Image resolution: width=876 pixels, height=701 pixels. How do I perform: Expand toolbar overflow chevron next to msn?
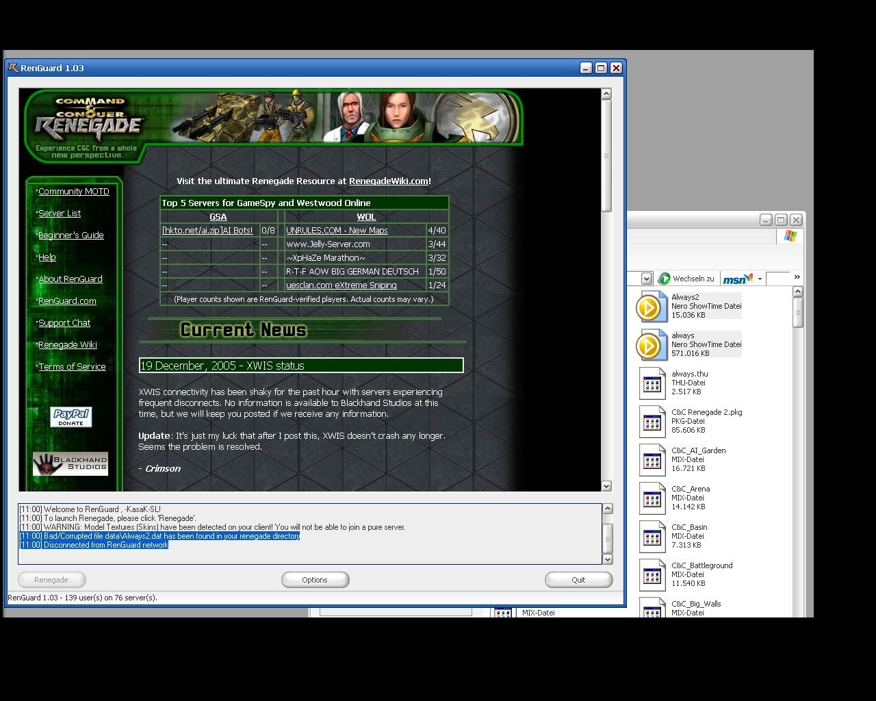point(797,277)
